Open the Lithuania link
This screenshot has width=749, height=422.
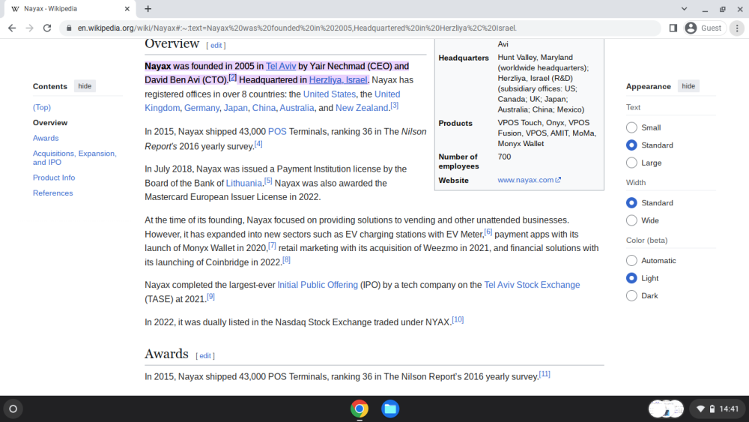click(x=243, y=183)
